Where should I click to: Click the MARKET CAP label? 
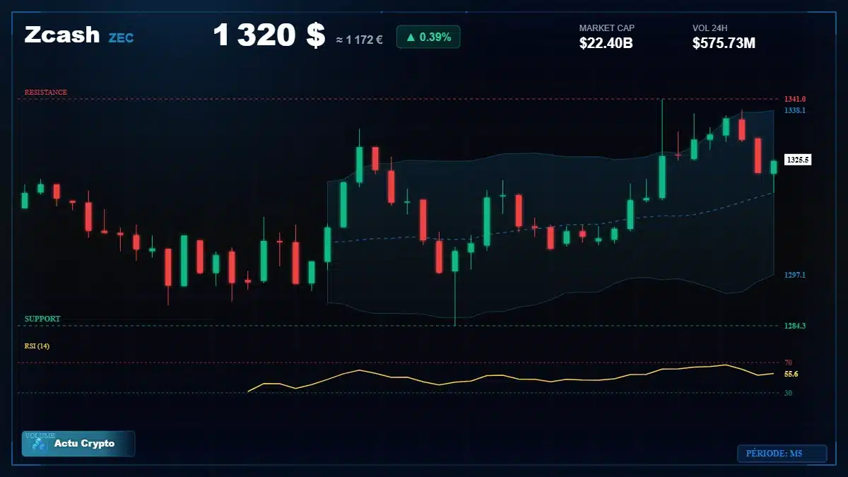click(607, 28)
